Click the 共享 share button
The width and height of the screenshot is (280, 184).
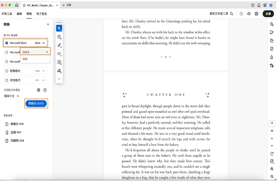click(x=268, y=14)
